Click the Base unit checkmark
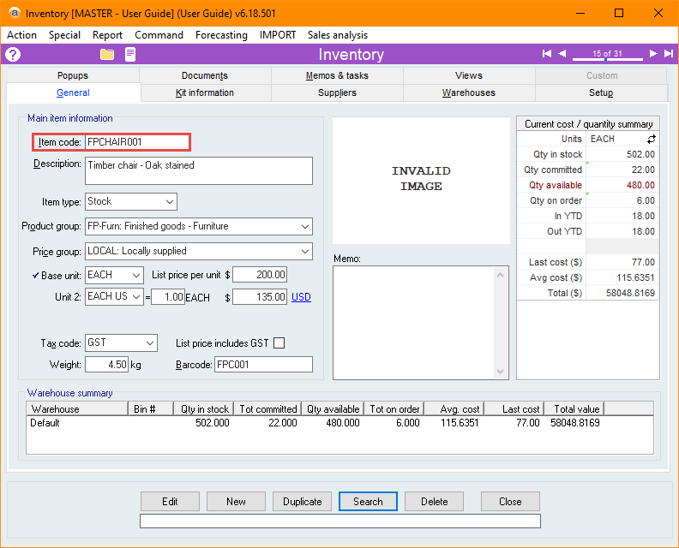Screen dimensions: 679x548 [35, 275]
